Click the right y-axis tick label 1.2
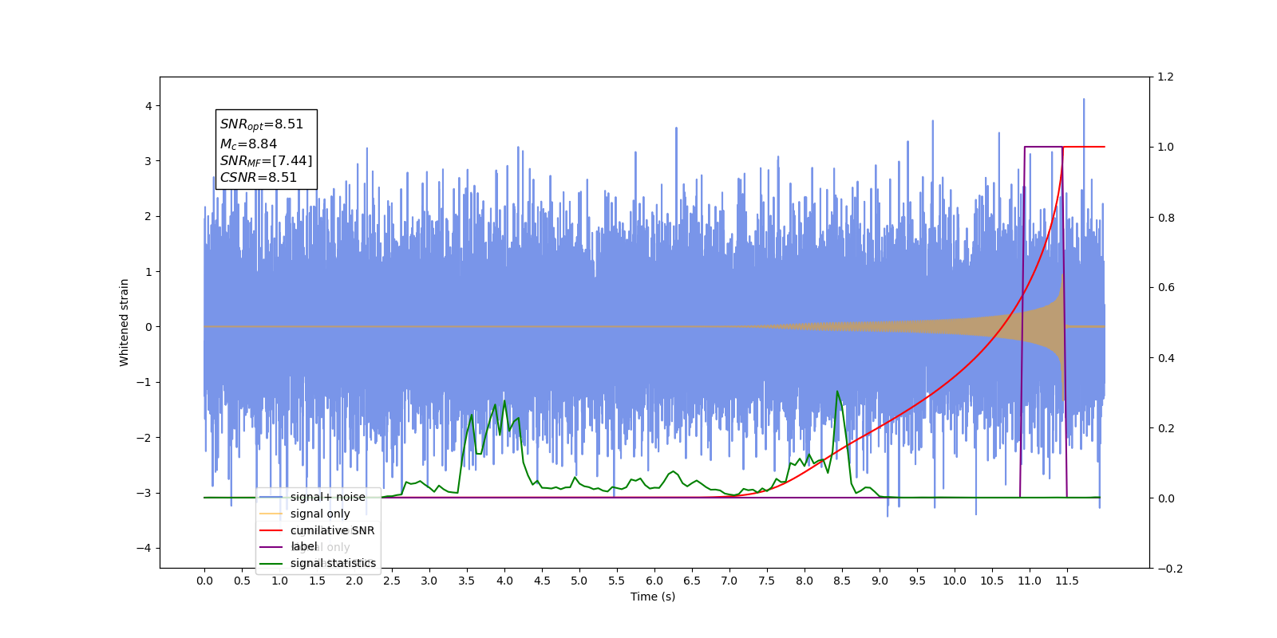 (x=1166, y=77)
